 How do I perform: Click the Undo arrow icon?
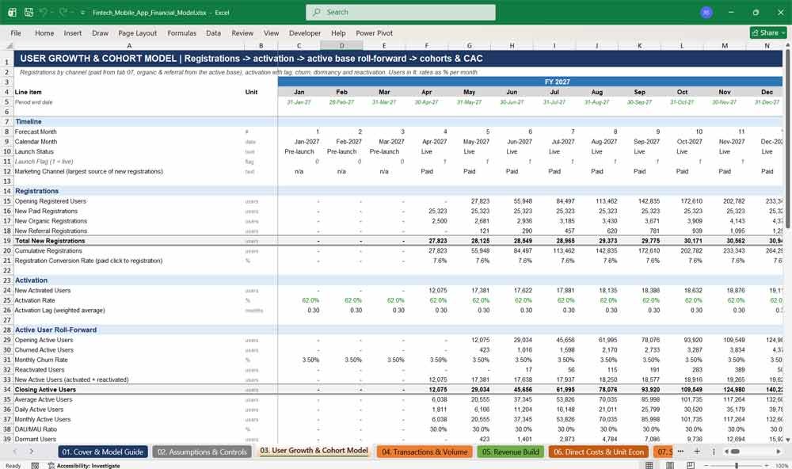click(44, 12)
